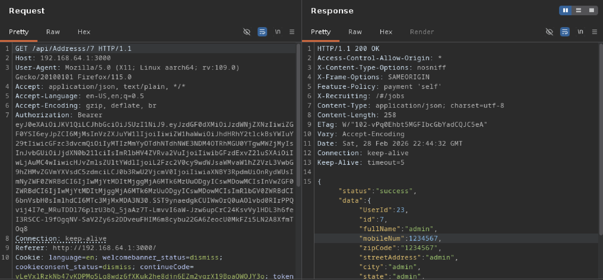Click the Connection: keep-alive request header
Viewport: 603px width, 280px height.
[x=61, y=238]
